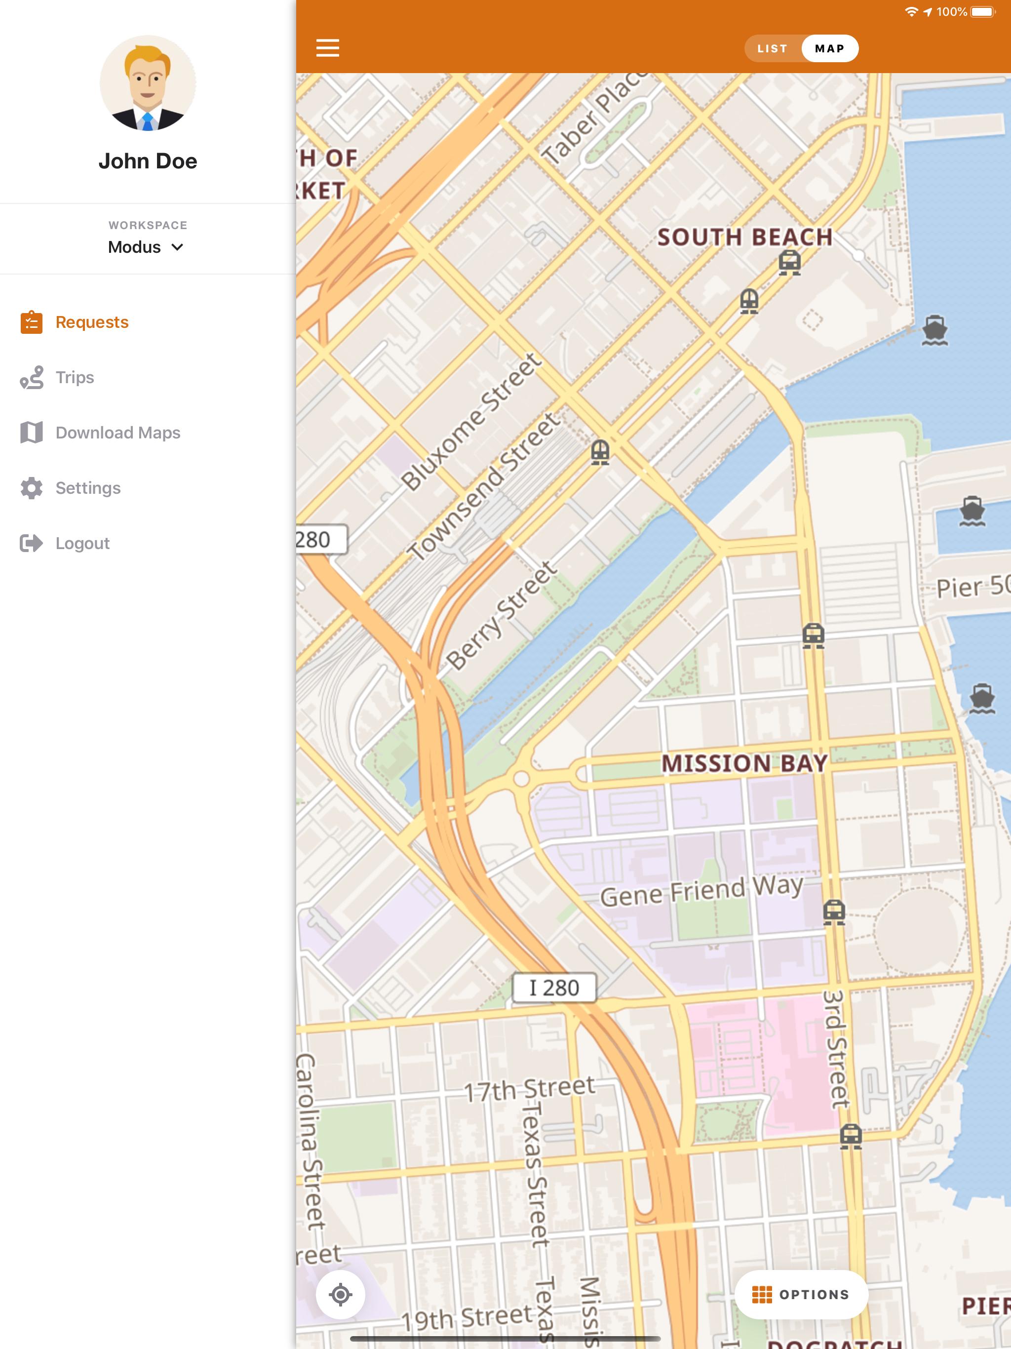This screenshot has height=1349, width=1011.
Task: Switch to the MAP view
Action: (829, 49)
